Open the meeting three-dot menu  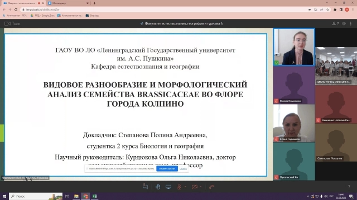[351, 23]
